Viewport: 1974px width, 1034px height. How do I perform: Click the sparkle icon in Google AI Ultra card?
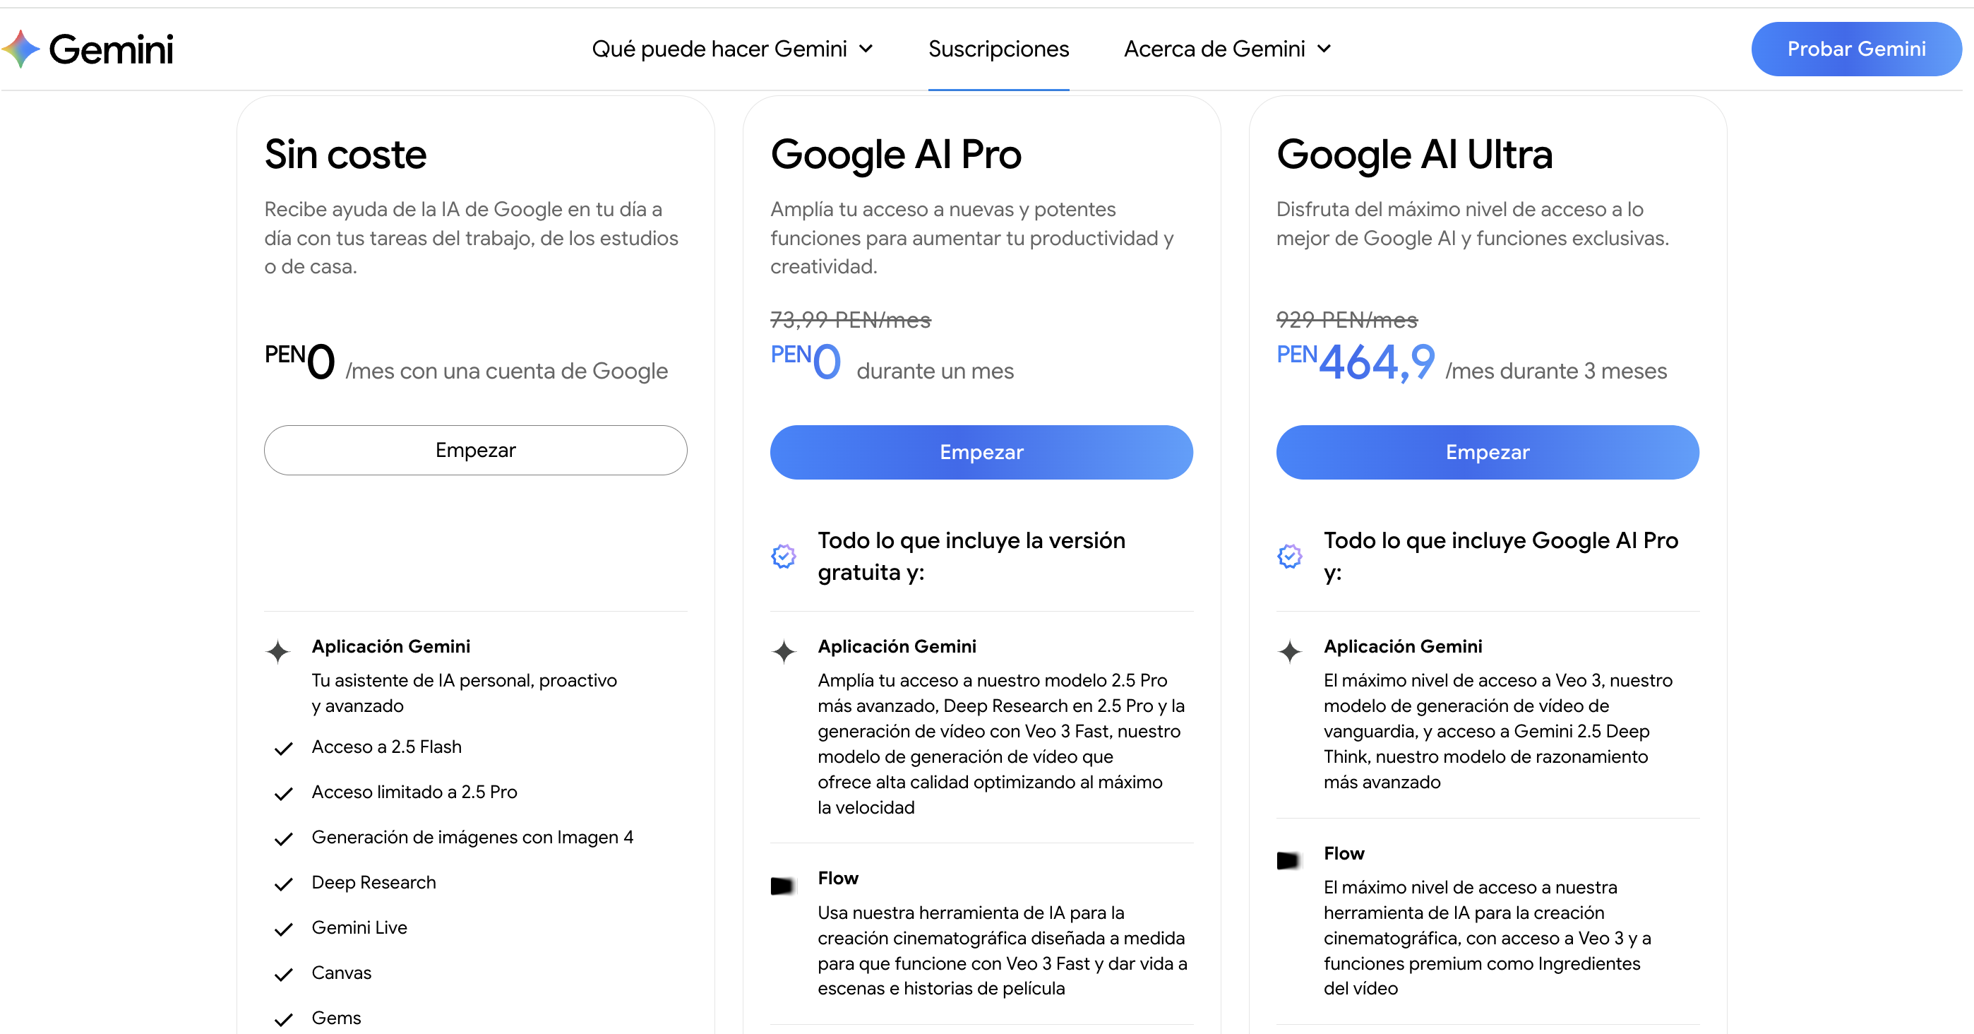(1290, 651)
